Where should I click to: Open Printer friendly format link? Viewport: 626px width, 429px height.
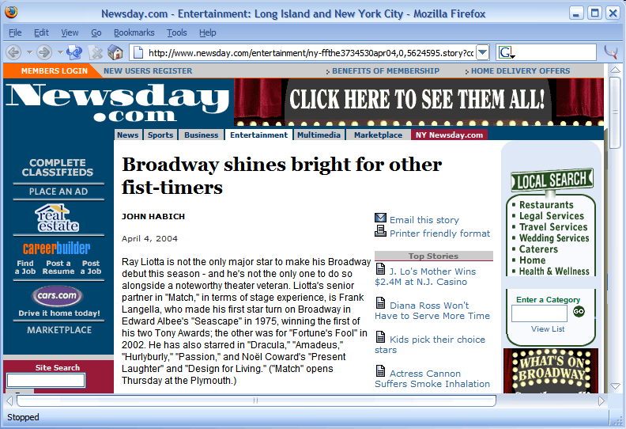(440, 233)
